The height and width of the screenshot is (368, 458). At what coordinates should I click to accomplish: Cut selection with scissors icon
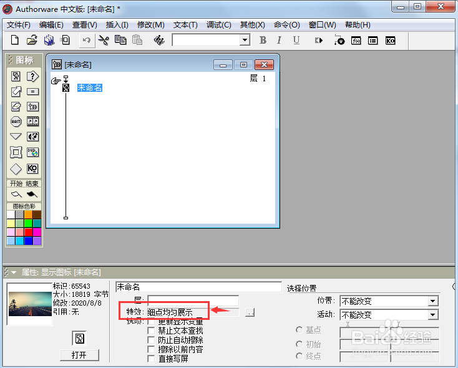tap(104, 40)
